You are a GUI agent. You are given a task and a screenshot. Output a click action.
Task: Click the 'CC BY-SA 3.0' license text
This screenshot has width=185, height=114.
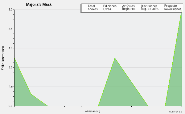175,112
